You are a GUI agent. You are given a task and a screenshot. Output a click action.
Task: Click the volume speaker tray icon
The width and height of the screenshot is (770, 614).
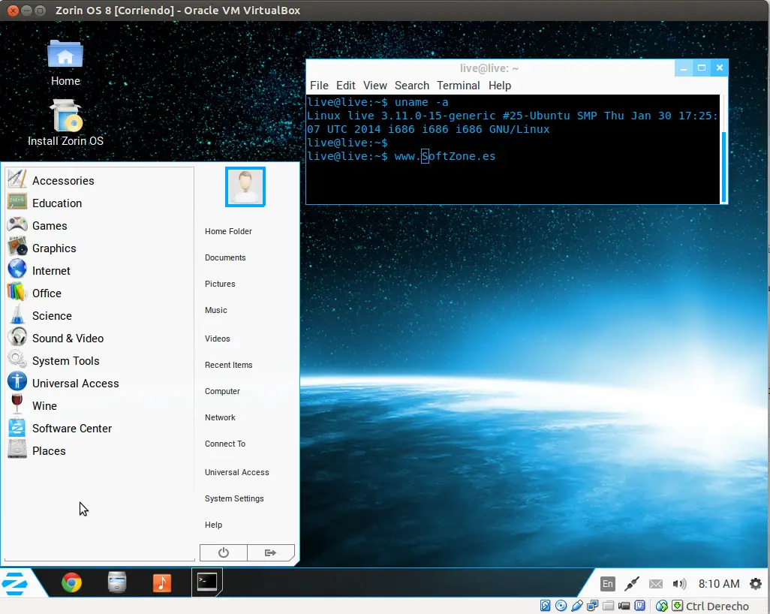coord(679,583)
